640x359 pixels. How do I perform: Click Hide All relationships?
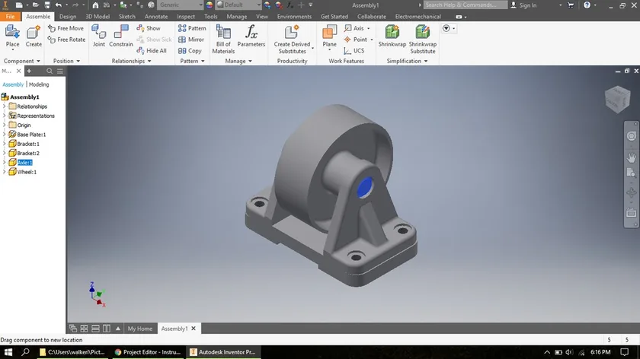[152, 50]
